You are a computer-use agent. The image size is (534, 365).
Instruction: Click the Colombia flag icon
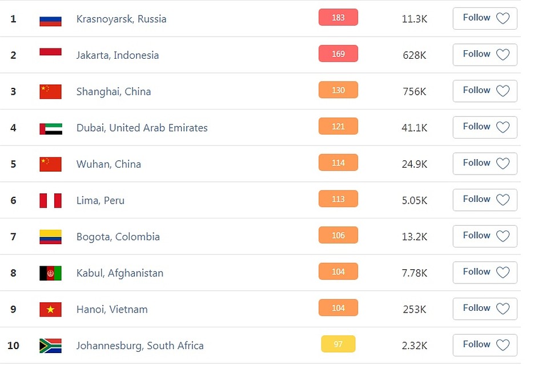pyautogui.click(x=50, y=237)
